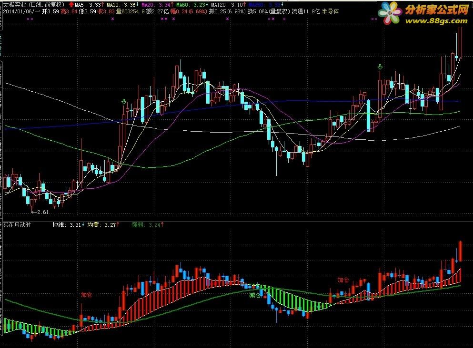Click the turnover amount 额2.27亿

click(157, 11)
